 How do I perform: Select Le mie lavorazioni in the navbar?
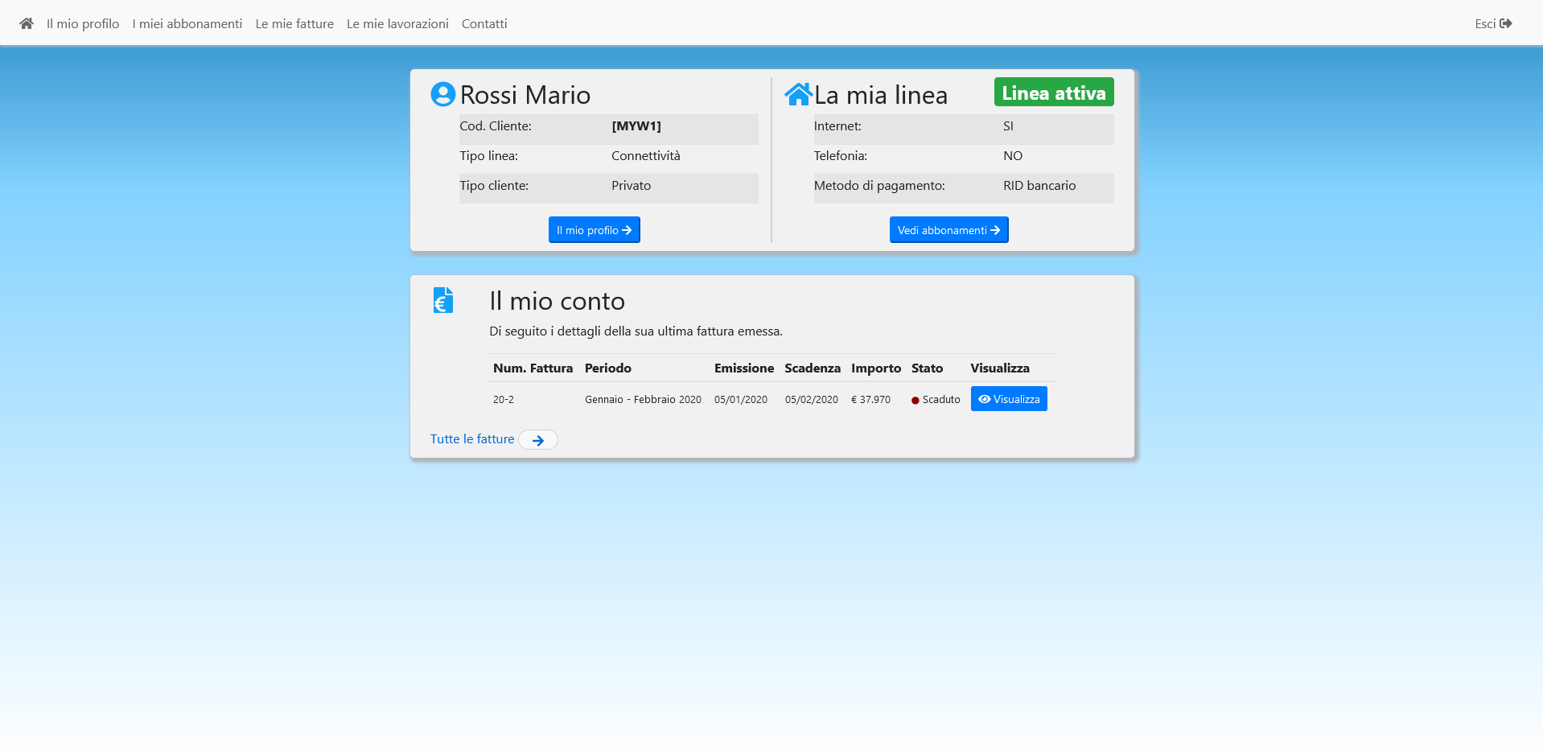pyautogui.click(x=397, y=23)
